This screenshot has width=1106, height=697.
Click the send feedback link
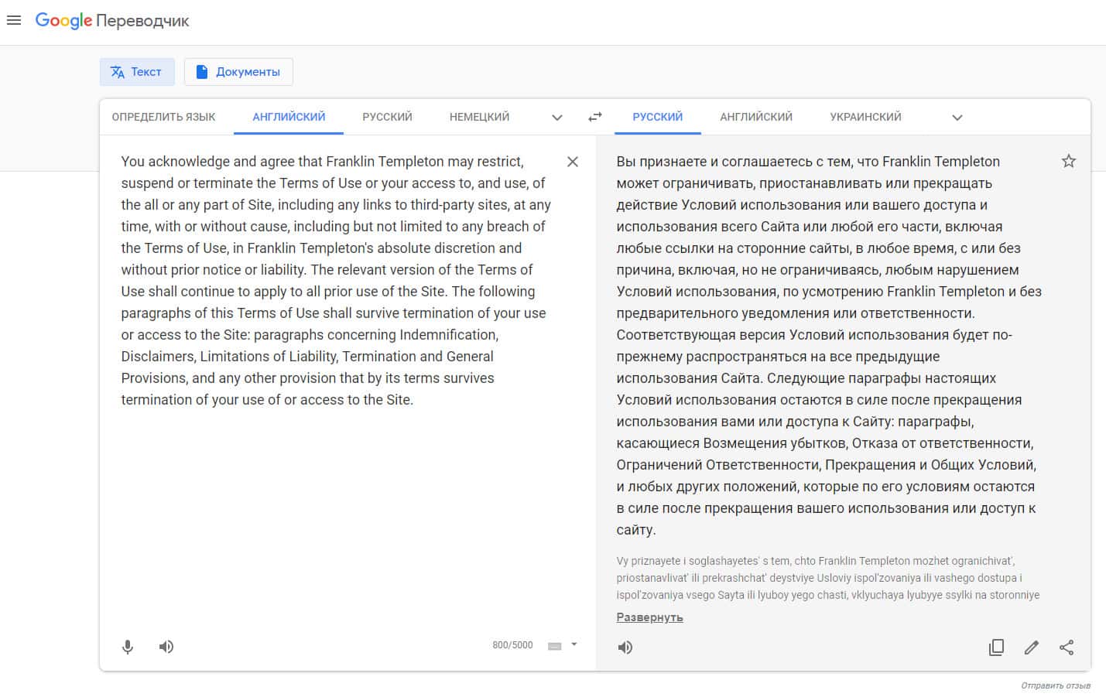(x=1055, y=685)
